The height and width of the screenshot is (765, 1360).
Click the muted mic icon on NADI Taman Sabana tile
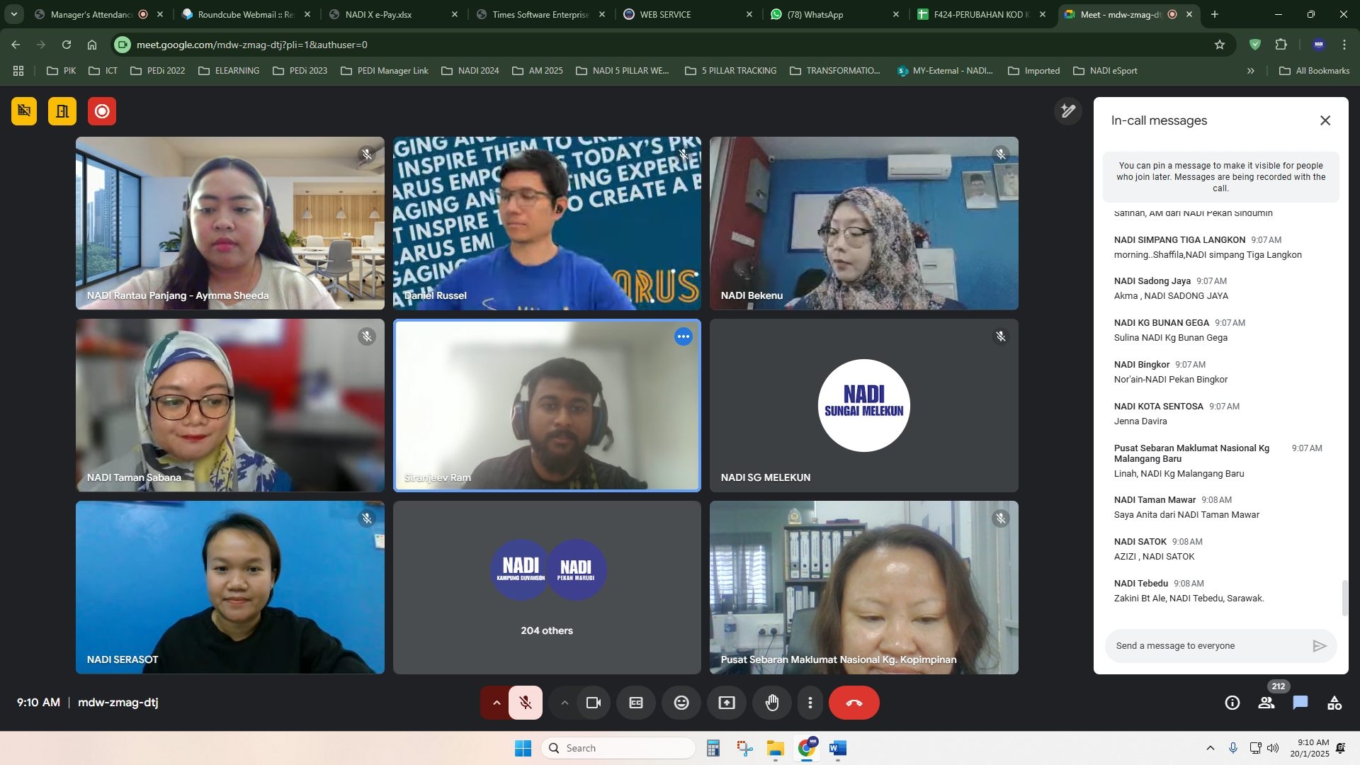tap(367, 336)
